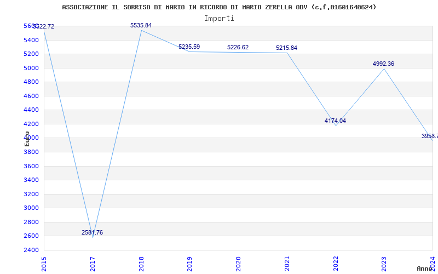Click the 5226.62 value label
The height and width of the screenshot is (274, 438).
tap(238, 47)
